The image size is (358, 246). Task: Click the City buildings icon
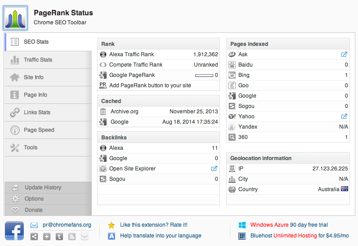232,179
